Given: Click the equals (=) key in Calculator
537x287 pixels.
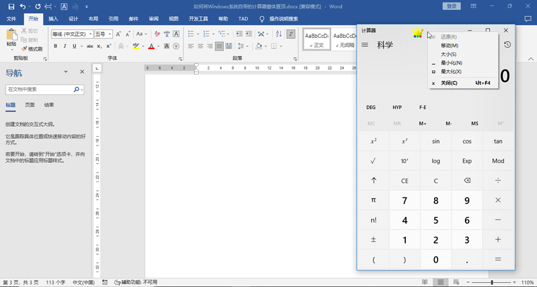Looking at the screenshot, I should point(499,259).
